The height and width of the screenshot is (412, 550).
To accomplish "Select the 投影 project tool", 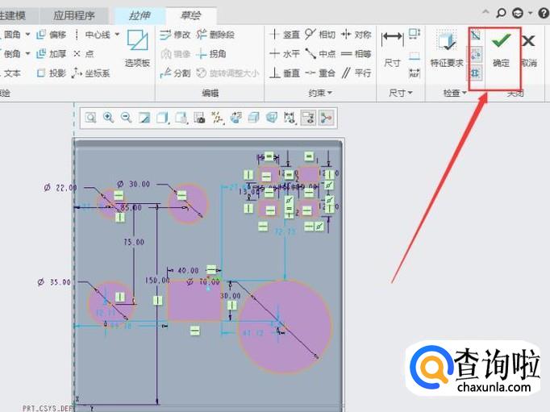I will (52, 73).
